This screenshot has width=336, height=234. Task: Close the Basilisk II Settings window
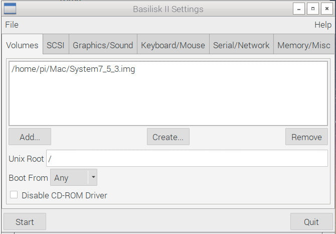[x=327, y=9]
